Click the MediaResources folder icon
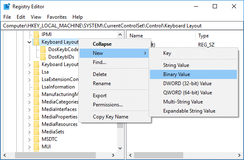Viewport: 244px width, 160px height. 36,124
